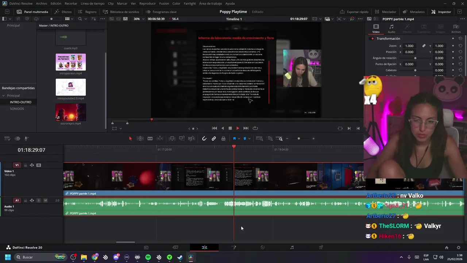This screenshot has width=467, height=263.
Task: Open the introyoutube2.0.mp4 thumbnail
Action: click(71, 87)
